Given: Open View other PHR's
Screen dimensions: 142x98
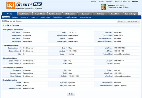Looking at the screenshot, I should tap(133, 21).
